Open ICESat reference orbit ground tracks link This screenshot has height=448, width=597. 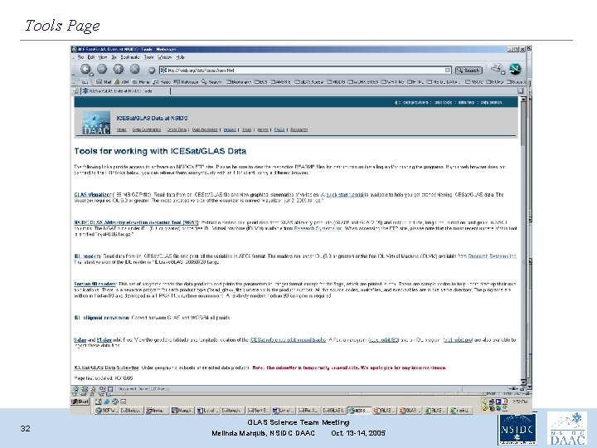click(288, 340)
